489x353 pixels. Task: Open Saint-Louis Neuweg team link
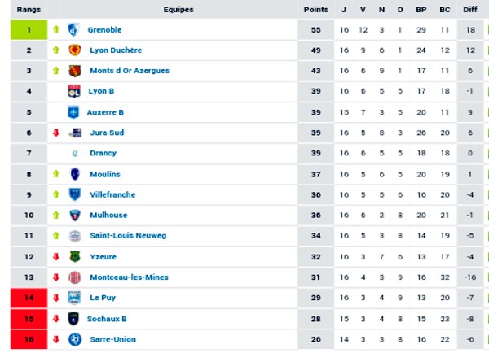128,236
